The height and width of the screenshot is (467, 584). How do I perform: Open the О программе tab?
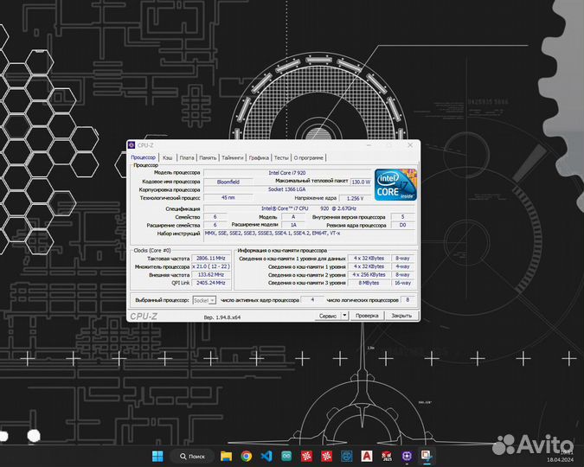(308, 158)
